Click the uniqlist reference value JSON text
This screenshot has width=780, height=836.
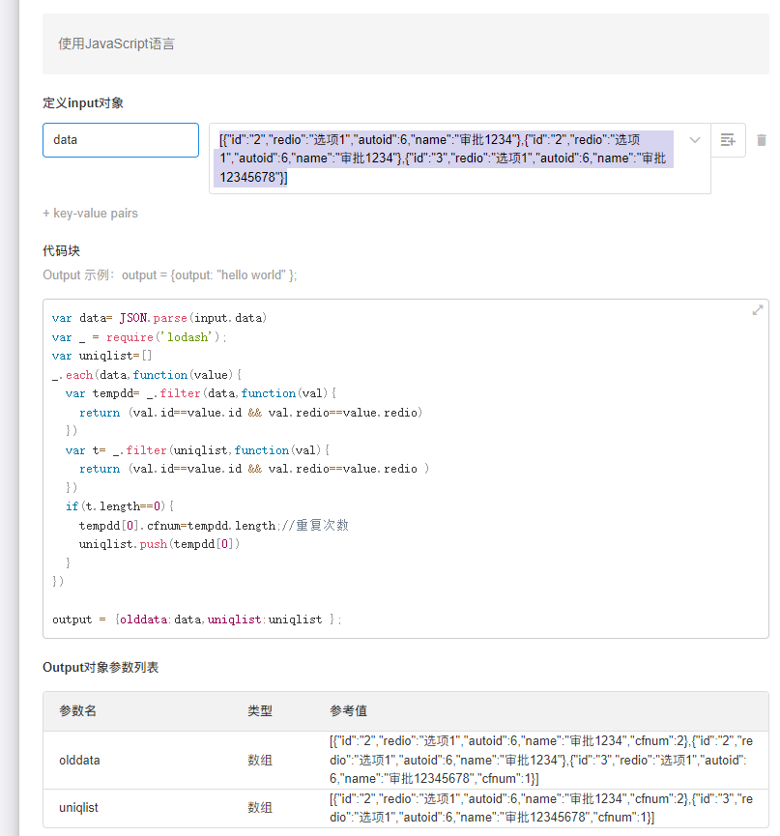pyautogui.click(x=541, y=808)
